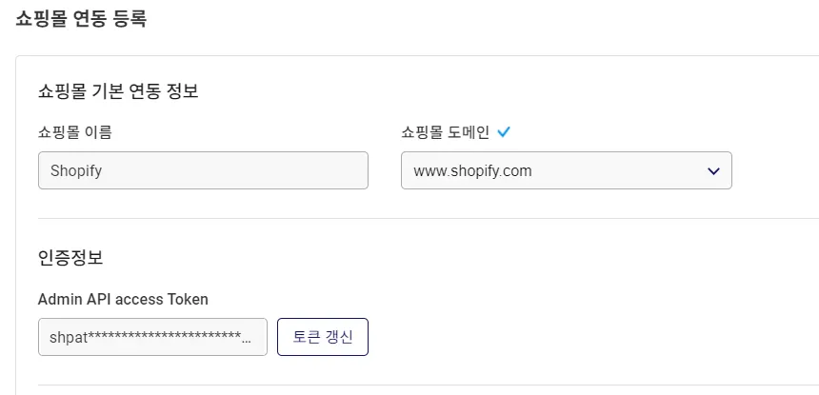
Task: Click empty space right of 토큰 갱신 button
Action: pos(571,337)
